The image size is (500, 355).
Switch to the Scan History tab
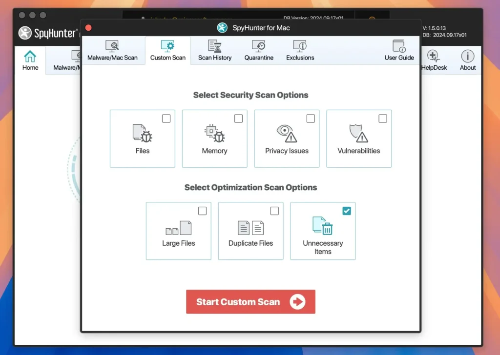pyautogui.click(x=215, y=50)
